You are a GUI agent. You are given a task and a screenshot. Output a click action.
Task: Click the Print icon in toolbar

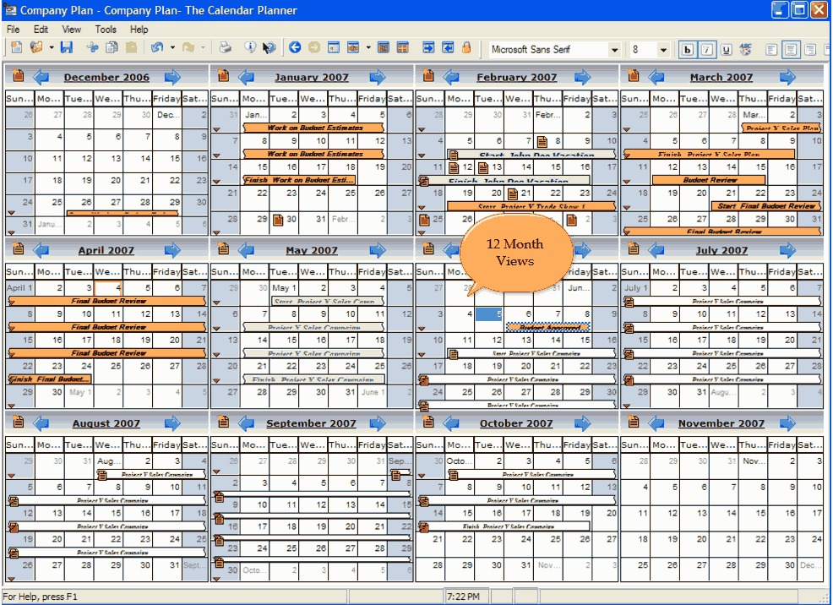(x=226, y=48)
